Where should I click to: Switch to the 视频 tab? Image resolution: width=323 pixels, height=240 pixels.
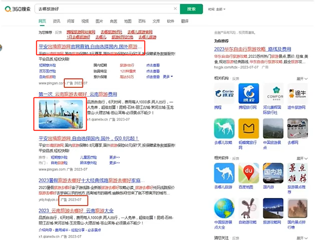click(85, 21)
